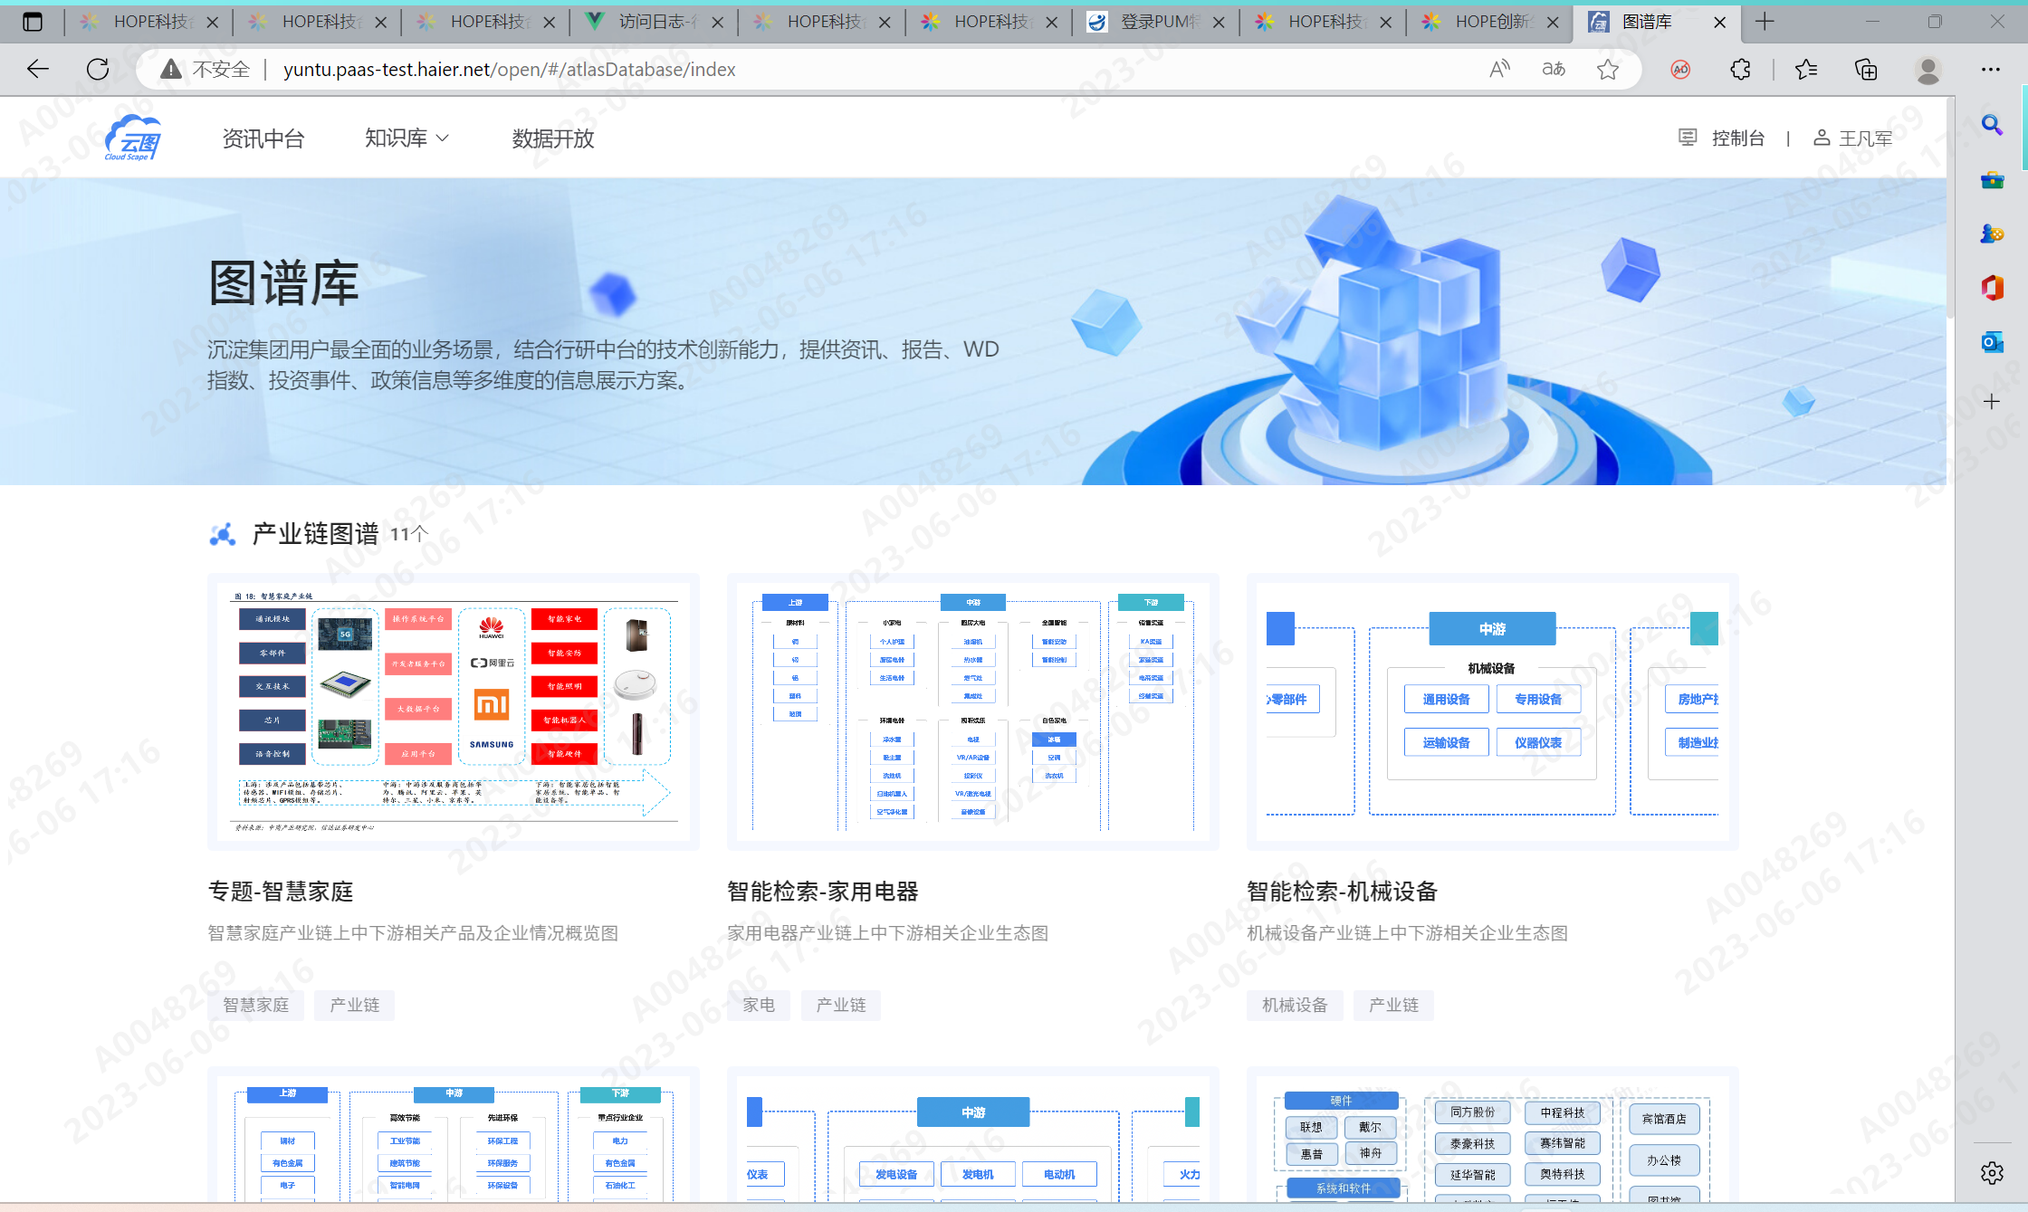
Task: Expand the 知识库 dropdown menu
Action: coord(407,138)
